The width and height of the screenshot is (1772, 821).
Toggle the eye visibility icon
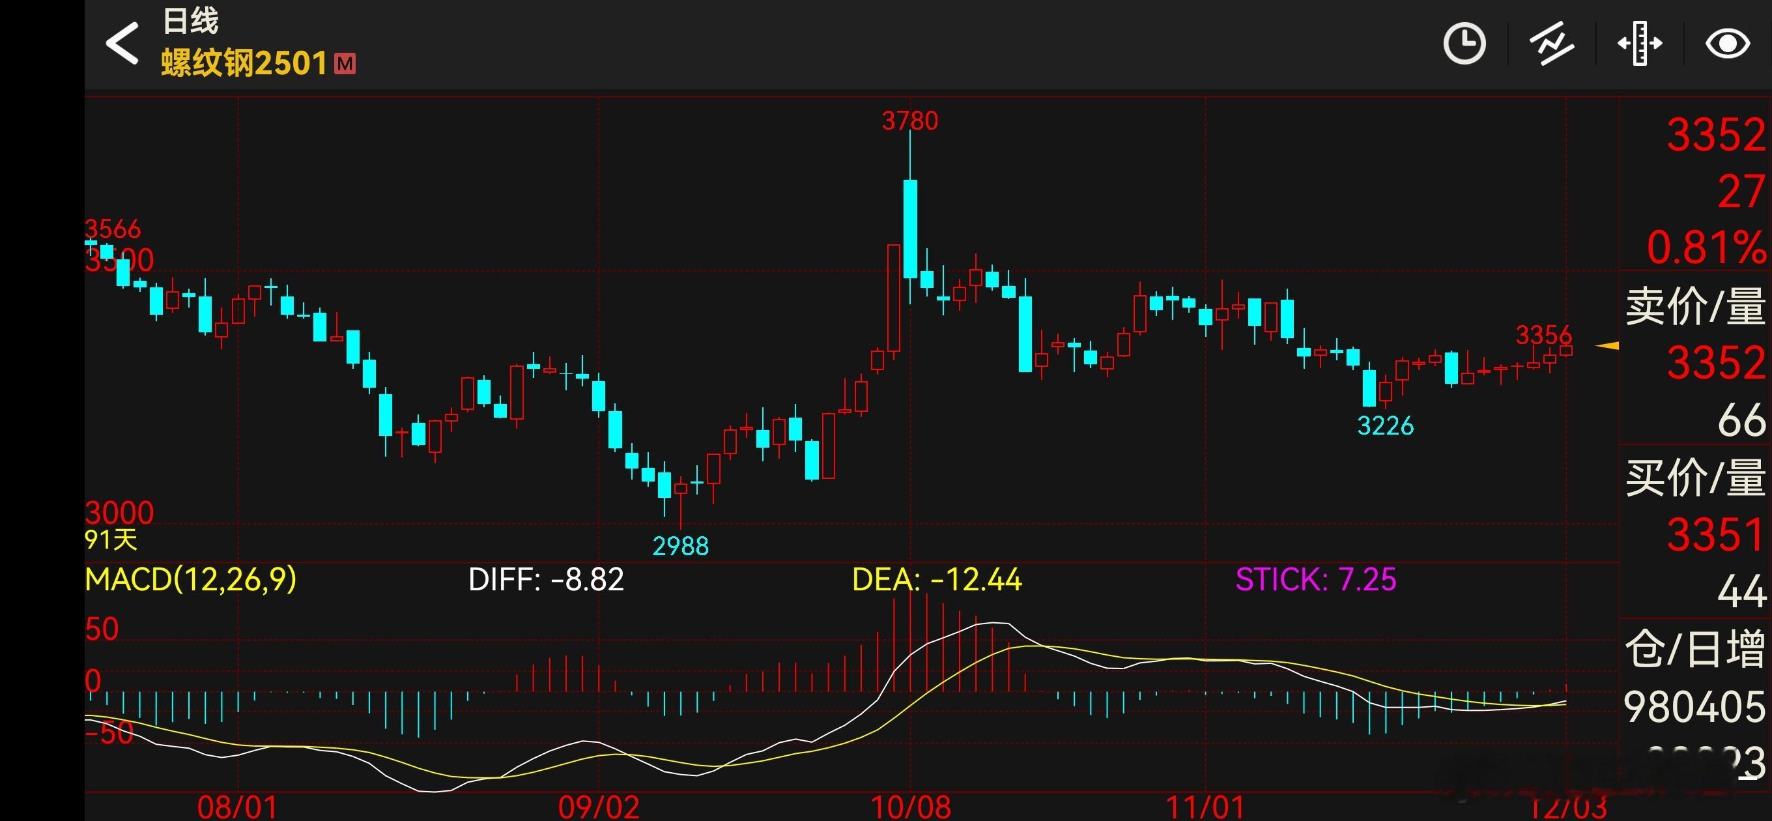click(x=1727, y=44)
